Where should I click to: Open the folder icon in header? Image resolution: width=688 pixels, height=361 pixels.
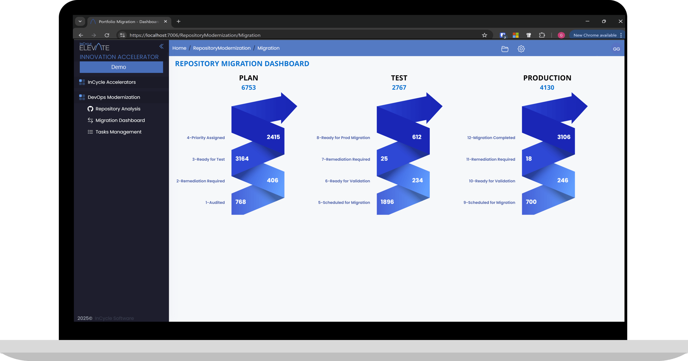[505, 49]
